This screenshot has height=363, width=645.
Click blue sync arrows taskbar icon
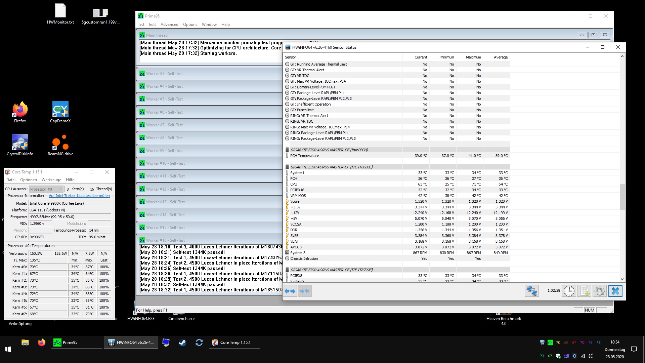(x=199, y=342)
